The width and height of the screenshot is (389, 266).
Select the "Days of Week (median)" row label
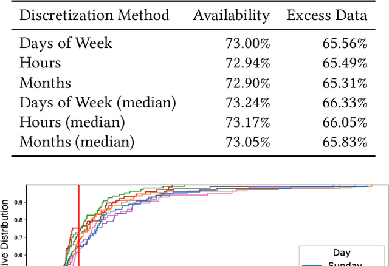(x=98, y=103)
